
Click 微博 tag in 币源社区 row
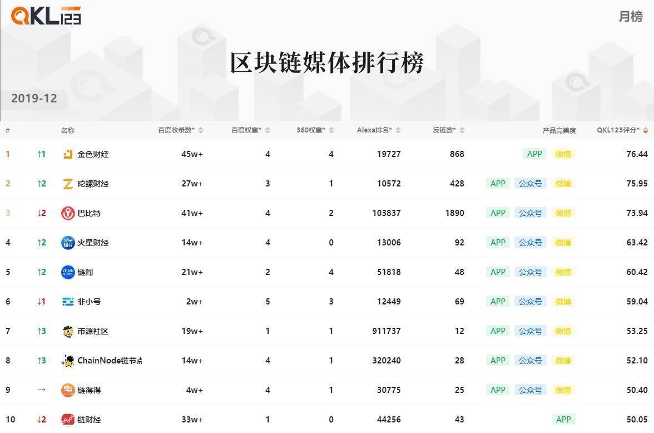563,331
